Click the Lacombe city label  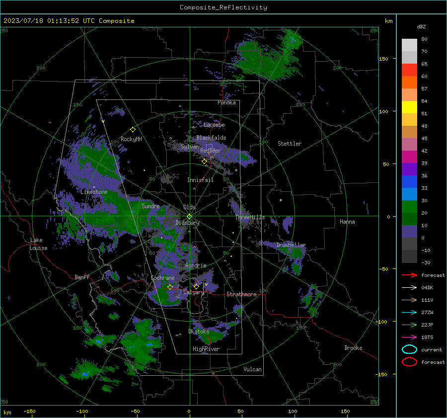click(214, 125)
